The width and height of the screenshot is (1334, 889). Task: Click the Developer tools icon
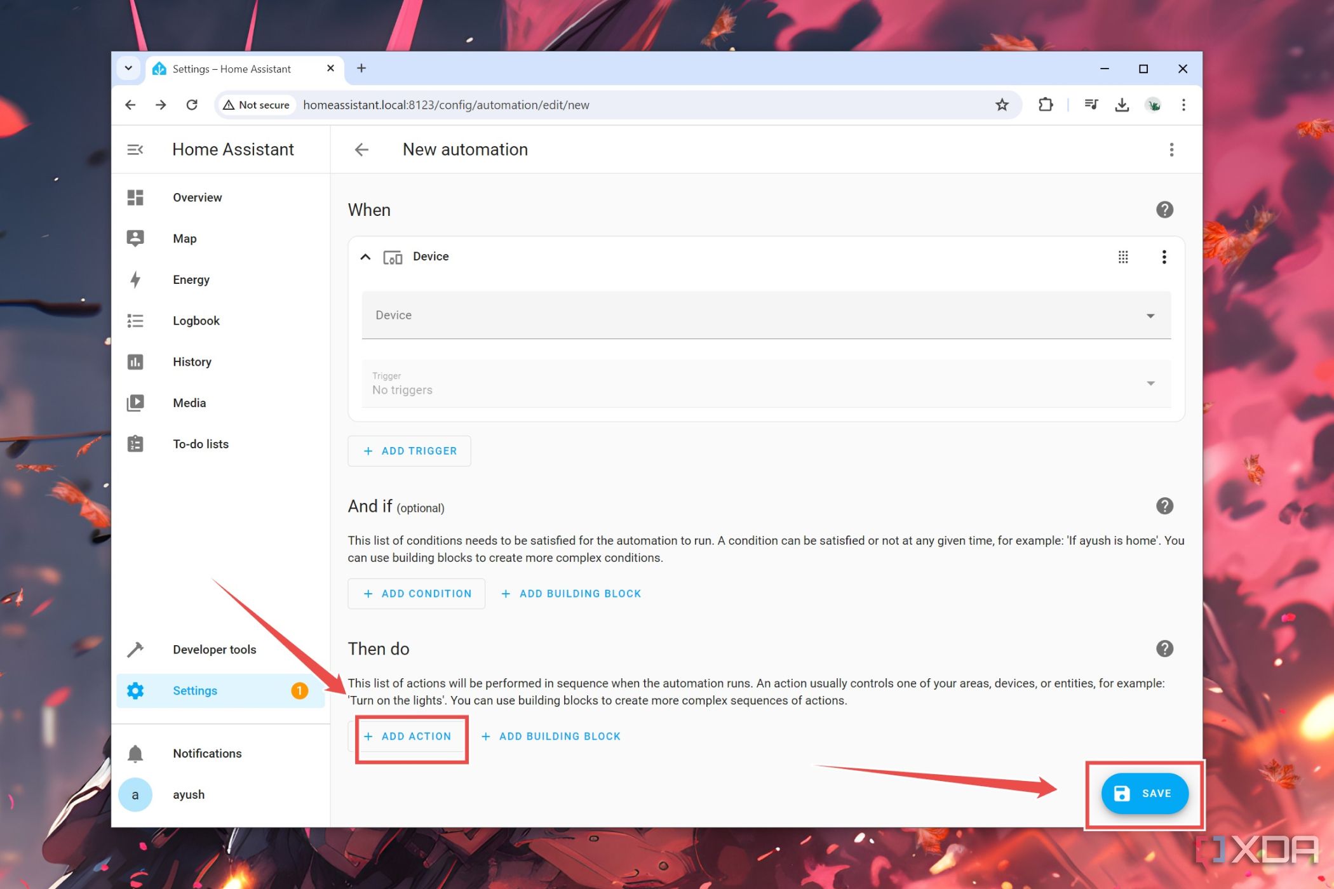(136, 649)
